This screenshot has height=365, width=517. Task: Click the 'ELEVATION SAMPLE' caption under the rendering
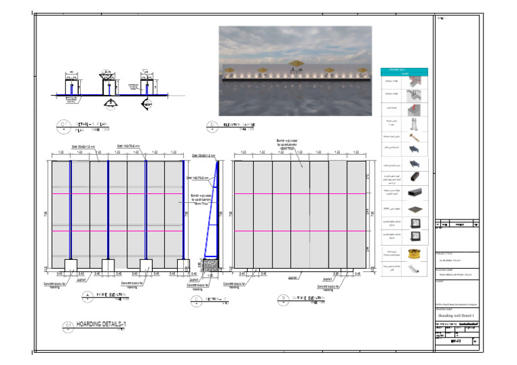point(239,125)
